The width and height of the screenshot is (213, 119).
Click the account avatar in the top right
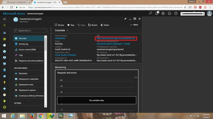click(209, 13)
